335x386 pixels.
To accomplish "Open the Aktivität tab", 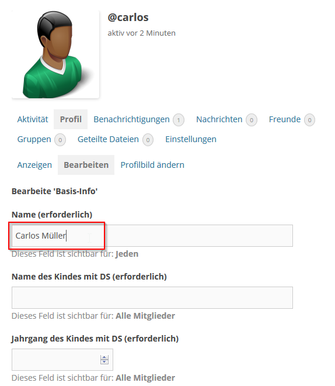I will (33, 119).
